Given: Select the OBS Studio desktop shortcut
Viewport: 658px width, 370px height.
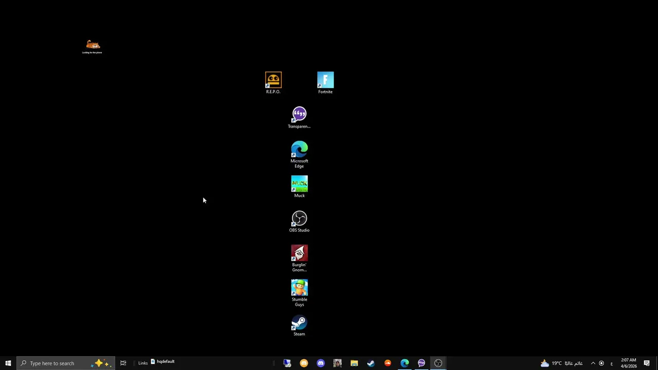Looking at the screenshot, I should click(x=299, y=221).
